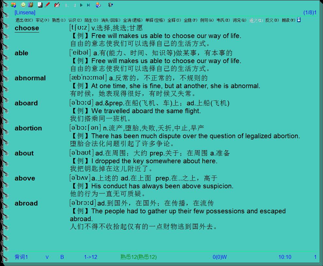
Task: Click status bar '背词1' label
Action: point(21,257)
